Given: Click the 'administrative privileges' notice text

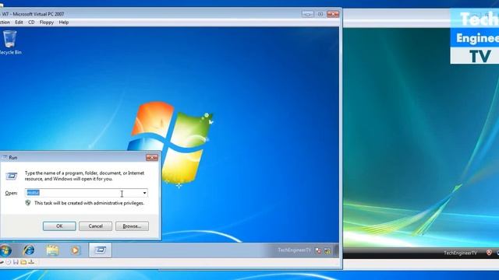Looking at the screenshot, I should click(89, 203).
